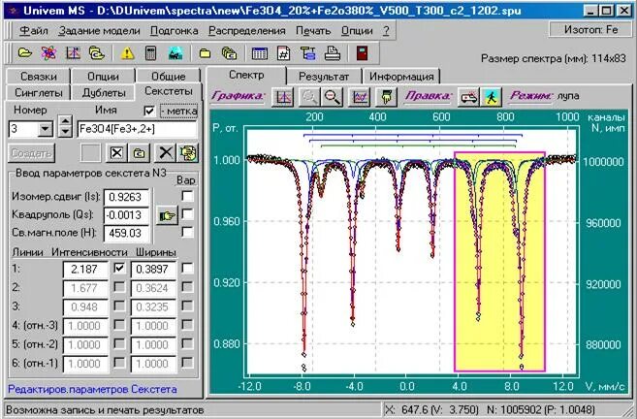This screenshot has height=419, width=637.
Task: Decrease sextet number with down spinner arrow
Action: (65, 131)
